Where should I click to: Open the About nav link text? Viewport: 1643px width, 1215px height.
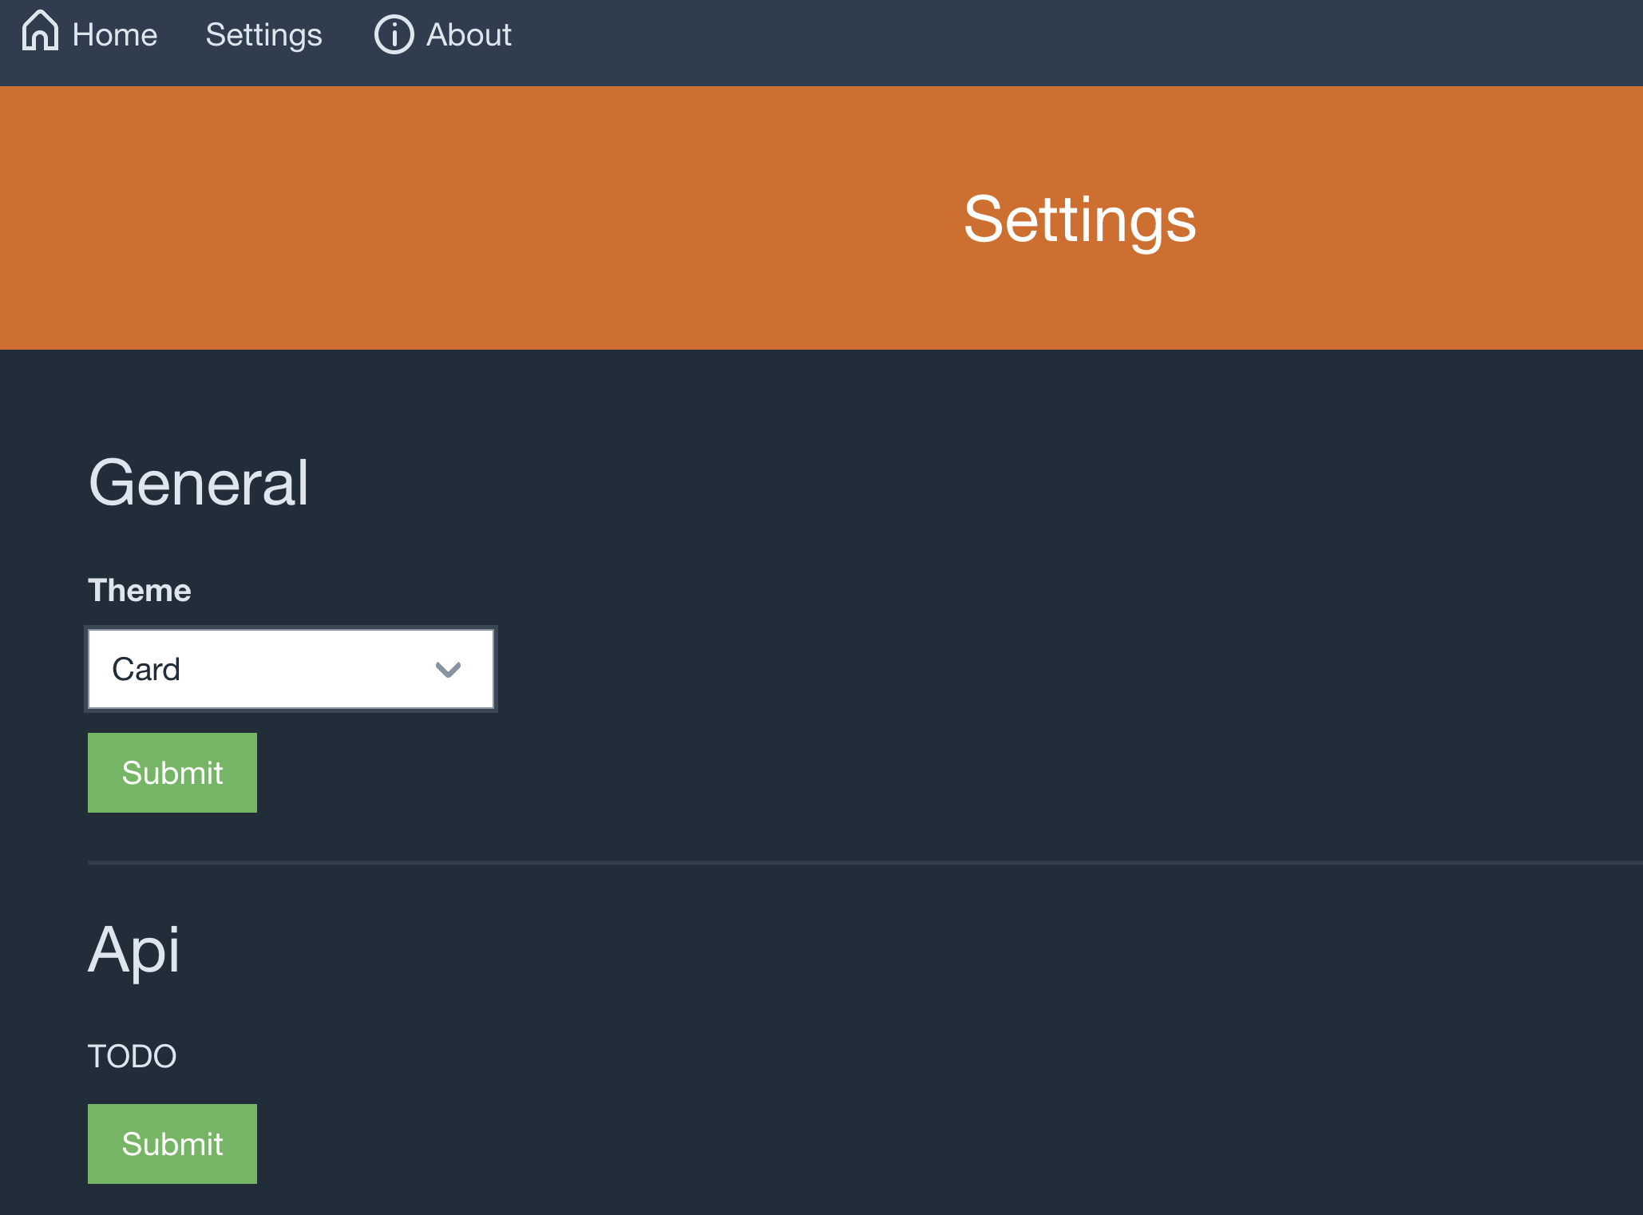click(469, 35)
